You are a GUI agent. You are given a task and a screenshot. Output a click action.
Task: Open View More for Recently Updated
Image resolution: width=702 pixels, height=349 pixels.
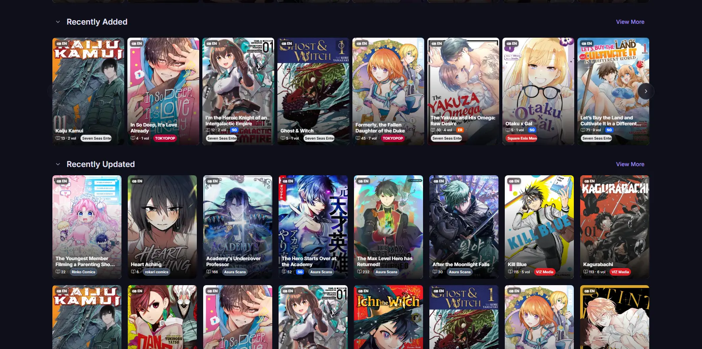630,164
